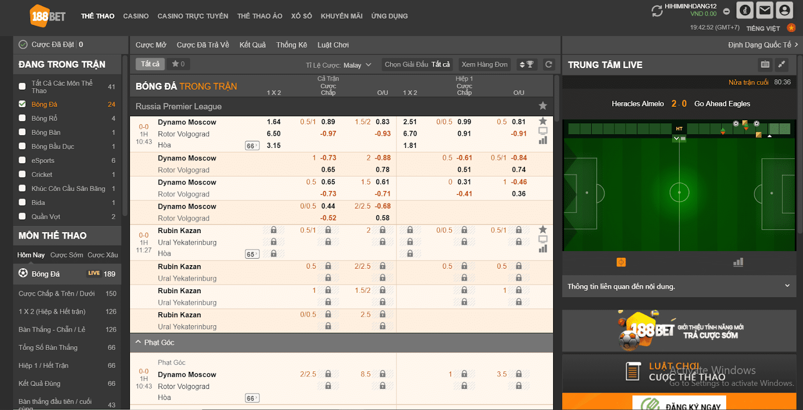The width and height of the screenshot is (803, 410).
Task: Open statistics chart for Dynamo Moscow match
Action: [543, 141]
